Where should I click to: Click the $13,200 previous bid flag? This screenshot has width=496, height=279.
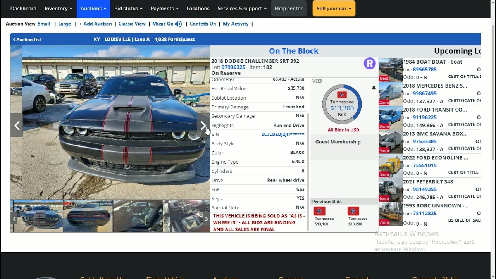coord(353,211)
